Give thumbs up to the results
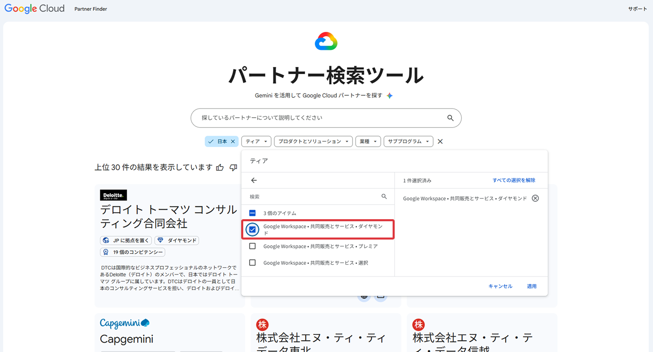653x352 pixels. click(x=220, y=167)
